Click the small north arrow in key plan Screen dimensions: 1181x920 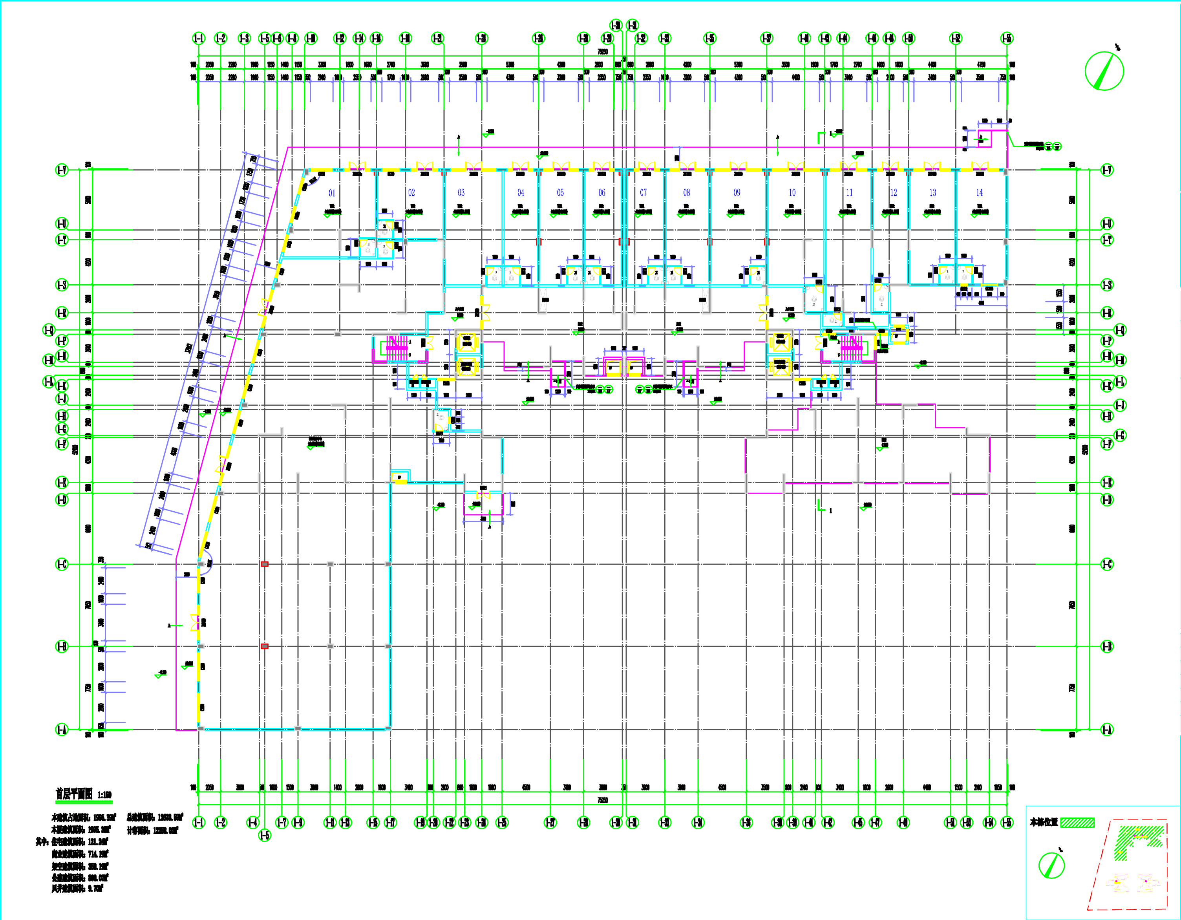tap(1051, 865)
